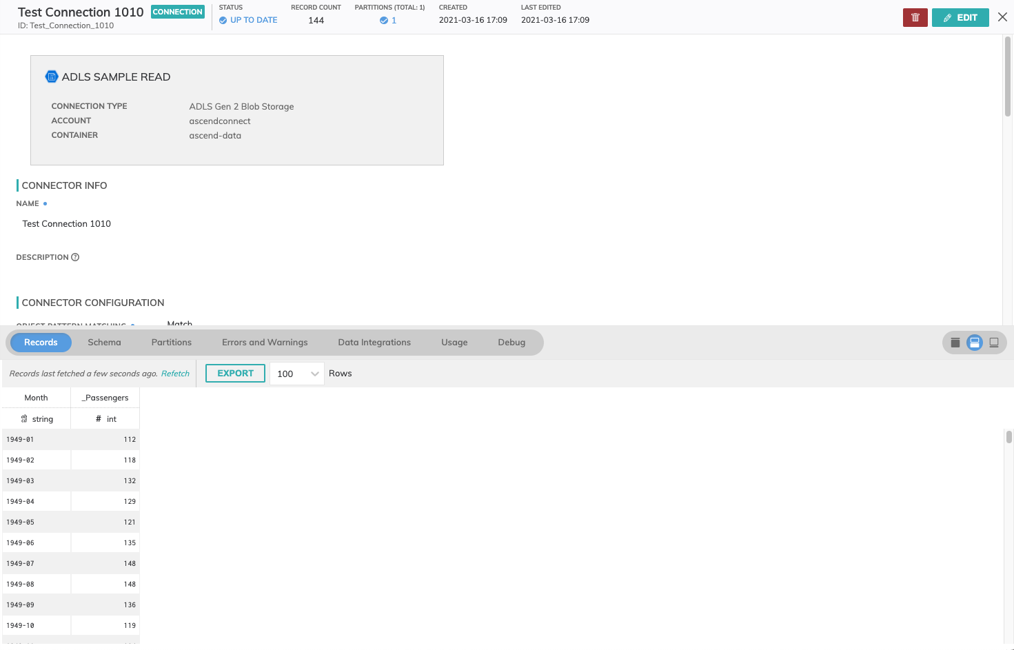This screenshot has width=1014, height=650.
Task: Click the EXPORT button
Action: coord(235,373)
